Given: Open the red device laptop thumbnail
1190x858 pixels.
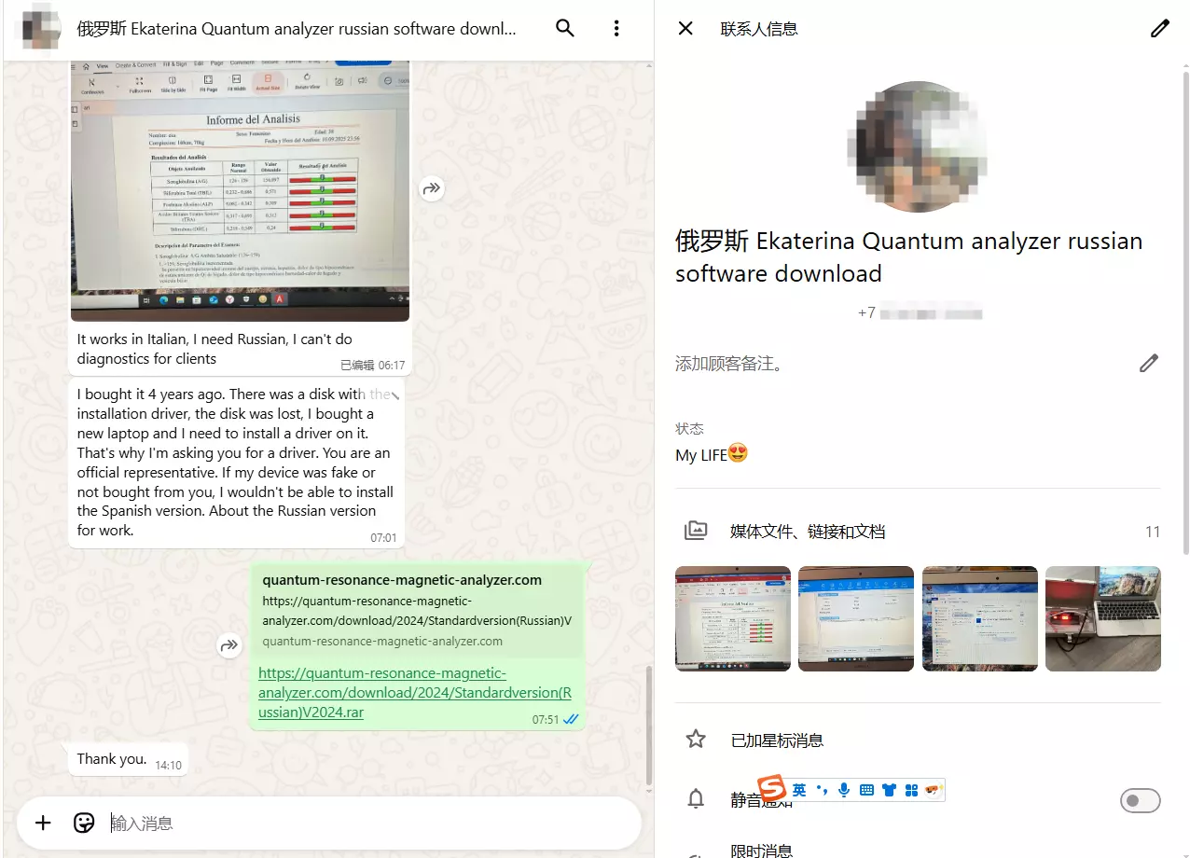Looking at the screenshot, I should coord(1102,618).
